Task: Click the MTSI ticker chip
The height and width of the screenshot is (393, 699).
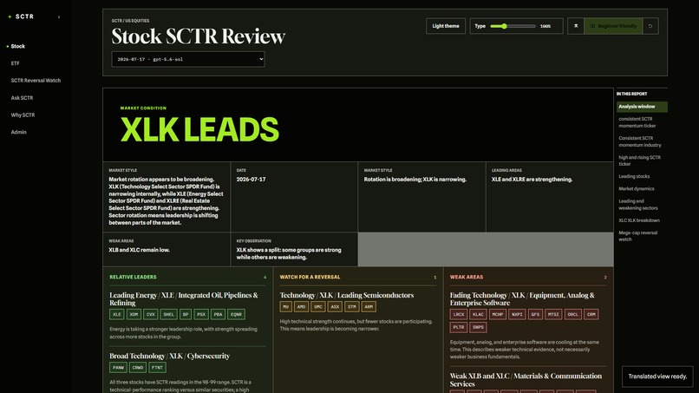Action: 553,315
